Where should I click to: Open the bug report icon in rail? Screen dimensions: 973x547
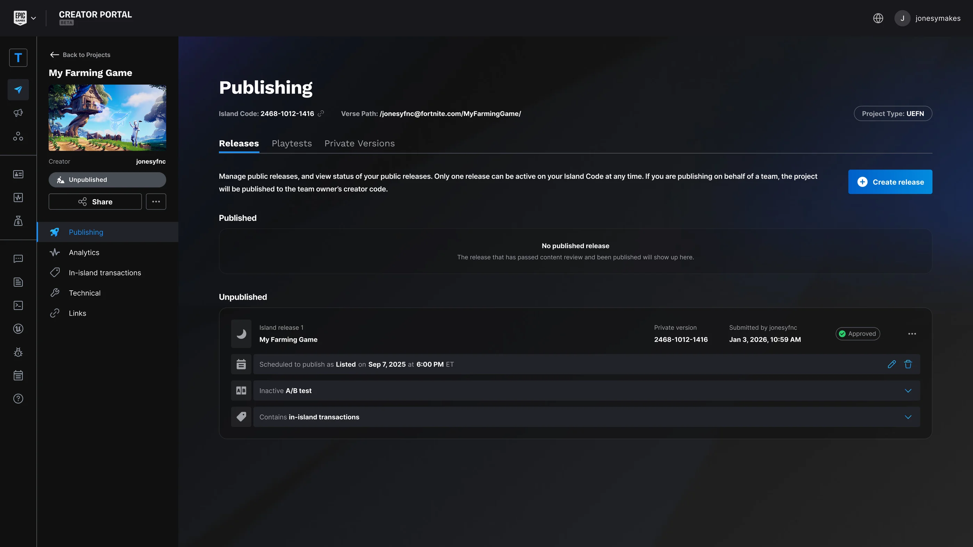click(x=18, y=352)
